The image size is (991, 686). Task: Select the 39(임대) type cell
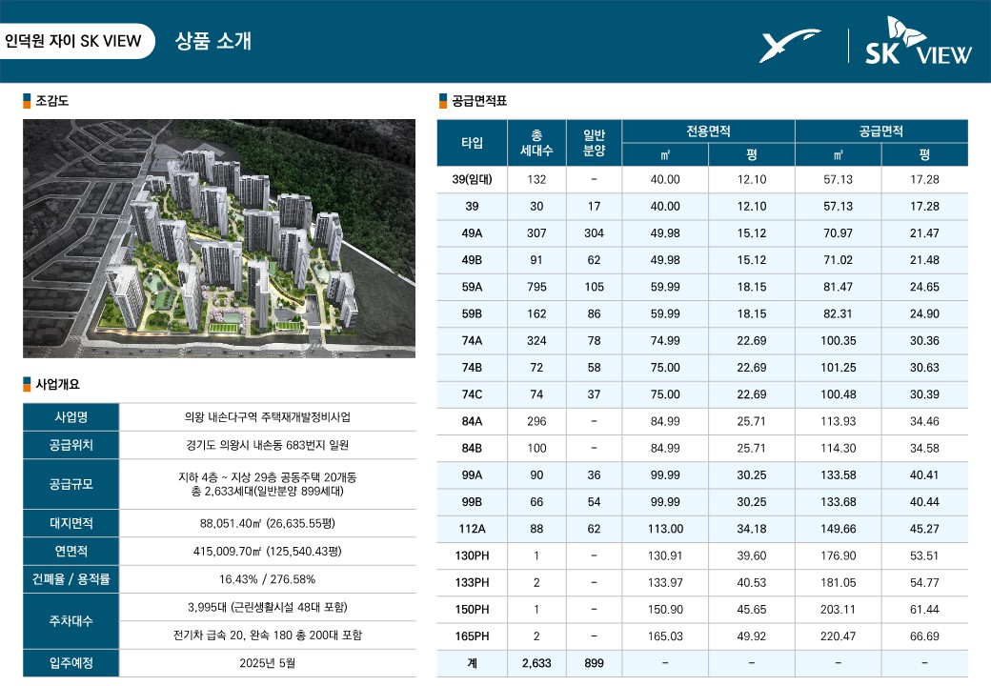[x=472, y=179]
